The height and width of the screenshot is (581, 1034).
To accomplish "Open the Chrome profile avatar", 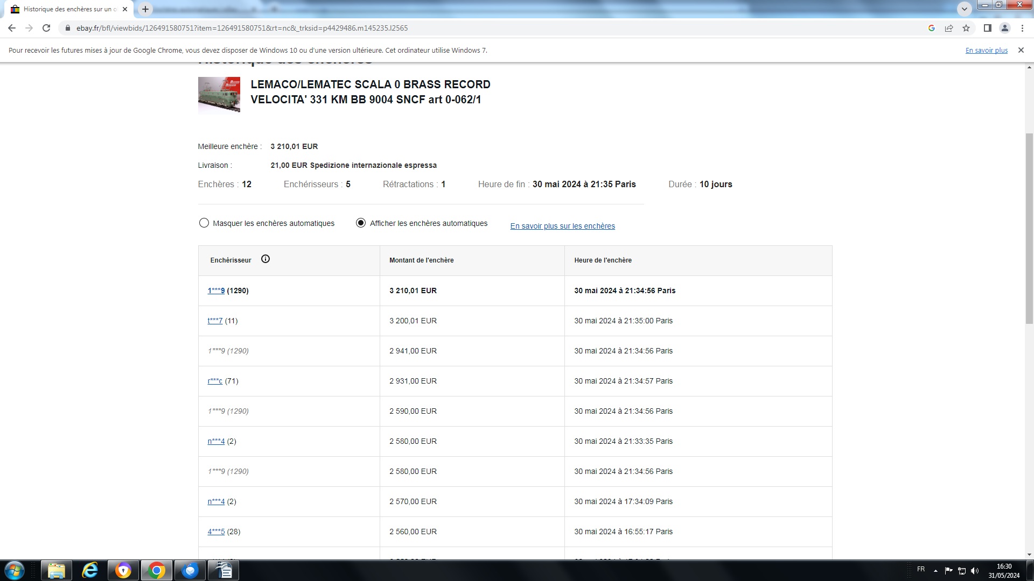I will click(x=1004, y=28).
